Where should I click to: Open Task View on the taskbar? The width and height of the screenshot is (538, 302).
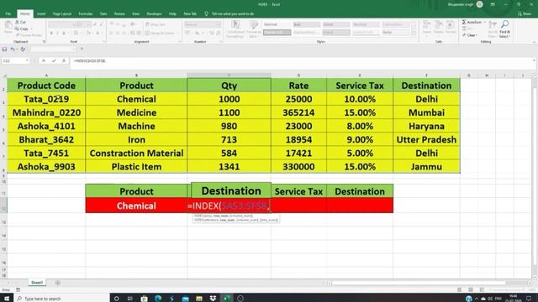[130, 299]
